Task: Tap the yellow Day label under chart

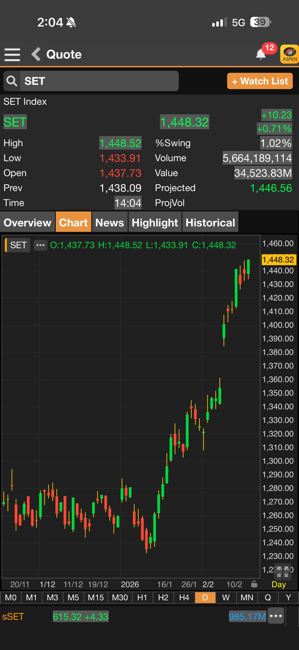Action: (x=279, y=584)
